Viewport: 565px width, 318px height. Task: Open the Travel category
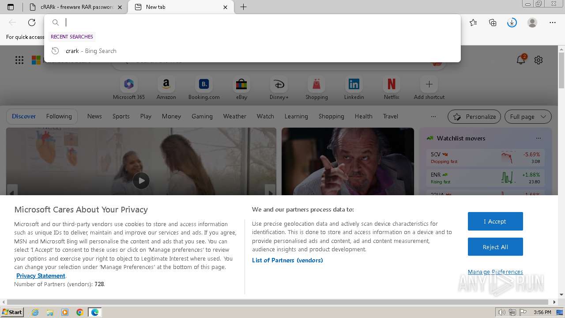pos(391,117)
